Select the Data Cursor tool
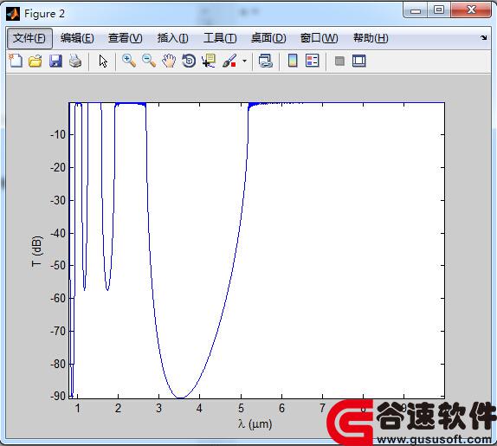497x446 pixels. [x=209, y=61]
